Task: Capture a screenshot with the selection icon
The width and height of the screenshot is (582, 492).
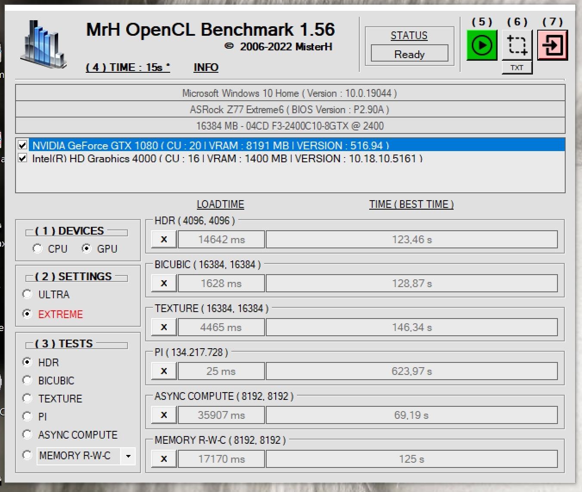Action: coord(517,45)
